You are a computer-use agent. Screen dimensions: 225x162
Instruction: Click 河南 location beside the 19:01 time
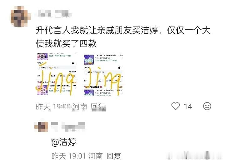pos(95,156)
